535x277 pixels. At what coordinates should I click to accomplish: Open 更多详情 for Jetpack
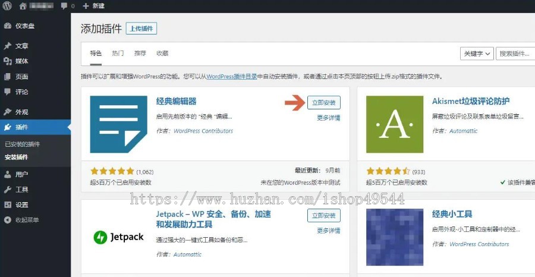[x=329, y=231]
